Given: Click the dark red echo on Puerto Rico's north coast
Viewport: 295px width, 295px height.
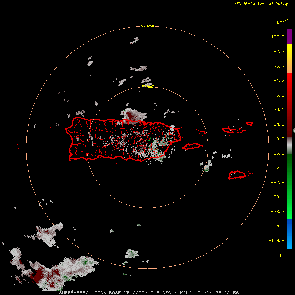Looking at the screenshot, I should 130,115.
